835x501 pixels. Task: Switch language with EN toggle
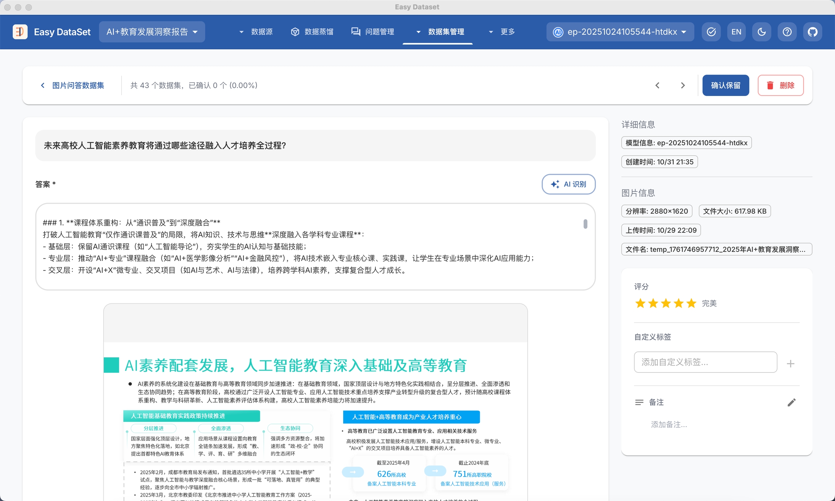736,32
